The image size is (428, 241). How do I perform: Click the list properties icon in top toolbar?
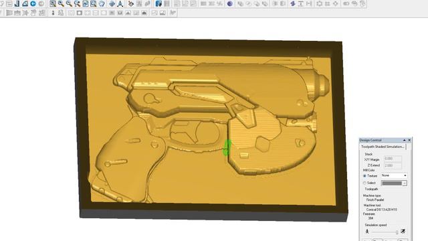tap(9, 4)
